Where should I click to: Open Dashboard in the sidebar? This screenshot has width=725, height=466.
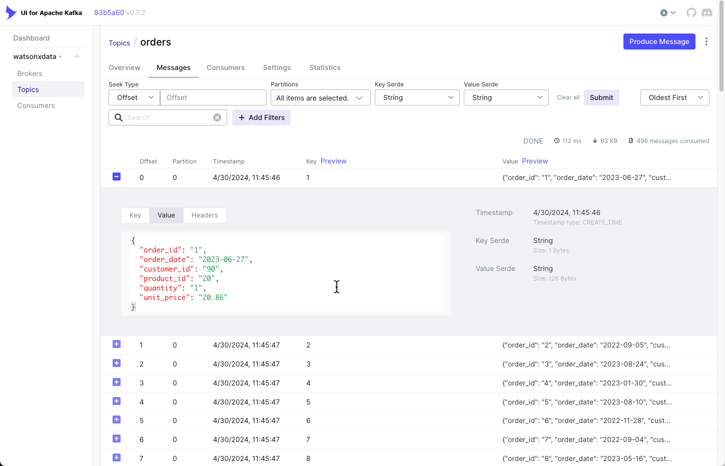pyautogui.click(x=32, y=38)
